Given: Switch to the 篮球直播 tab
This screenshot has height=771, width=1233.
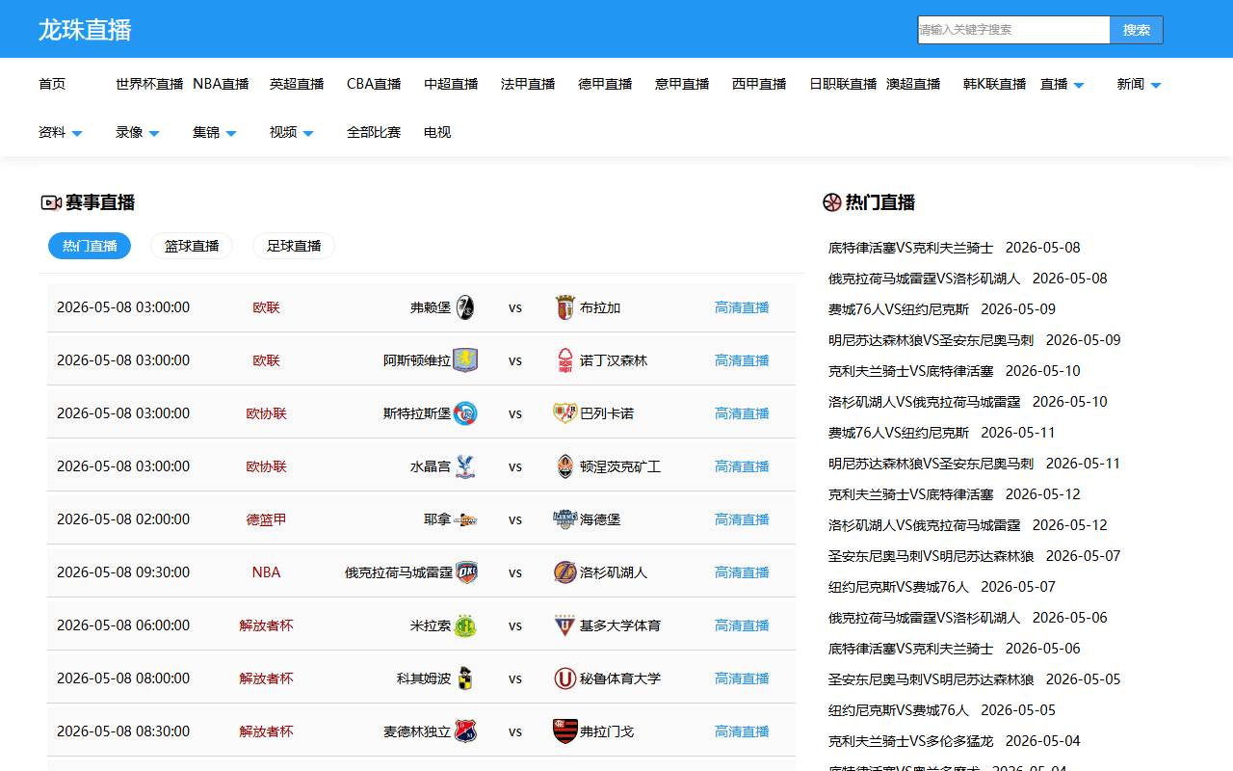Looking at the screenshot, I should tap(192, 246).
